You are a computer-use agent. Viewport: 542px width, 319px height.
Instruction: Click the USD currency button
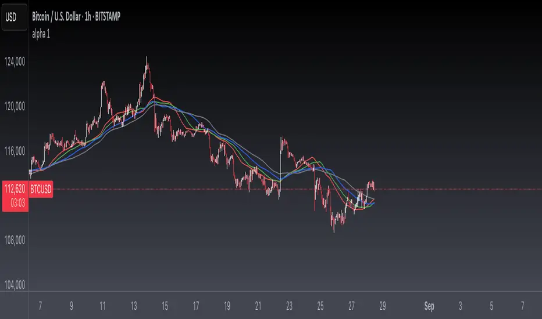coord(14,17)
